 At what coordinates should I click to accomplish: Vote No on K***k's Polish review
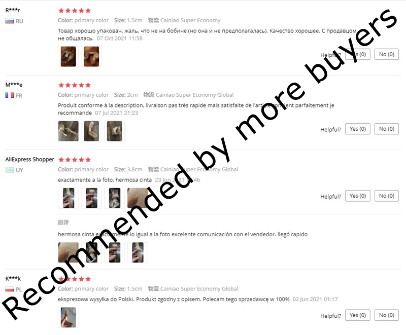click(387, 315)
